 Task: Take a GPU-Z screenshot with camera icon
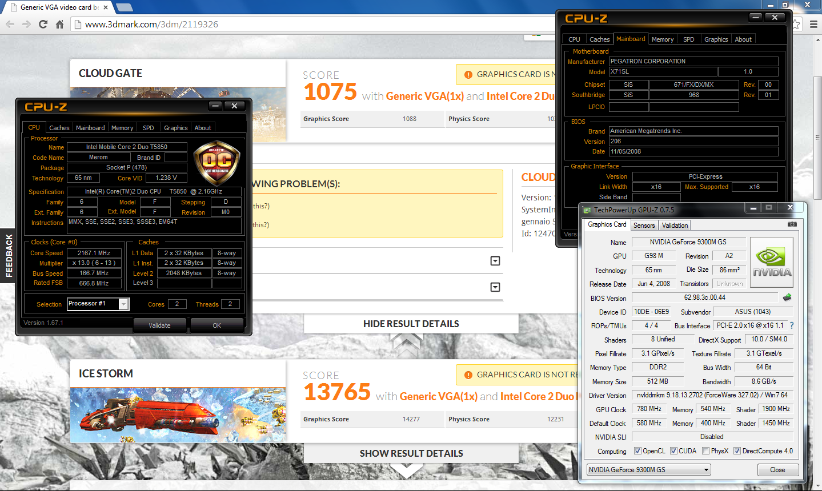[792, 224]
